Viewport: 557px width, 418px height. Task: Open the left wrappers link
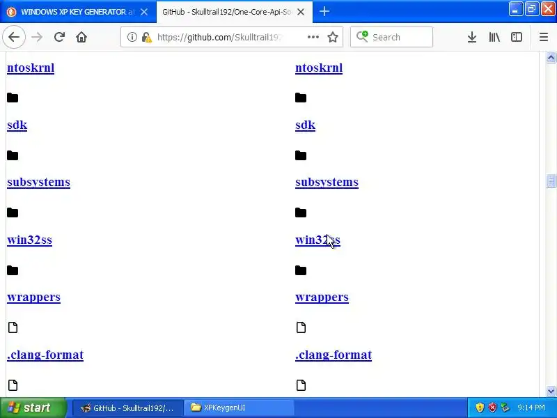(x=33, y=297)
